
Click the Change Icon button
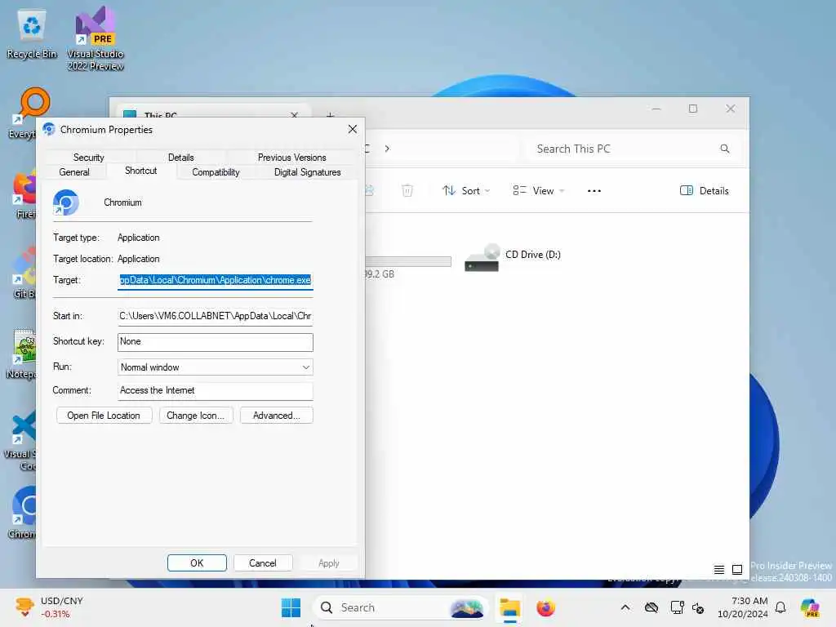196,416
